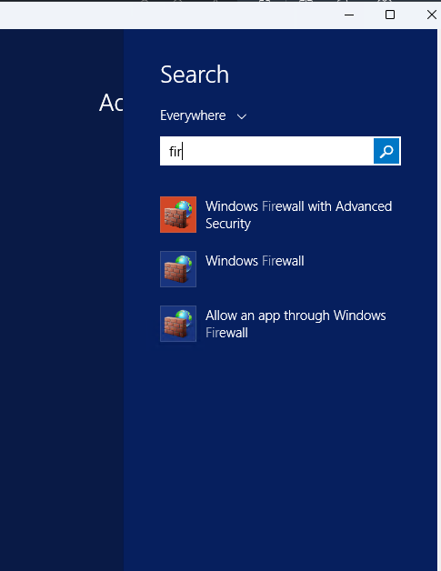Minimize the window
This screenshot has width=441, height=571.
[x=349, y=15]
